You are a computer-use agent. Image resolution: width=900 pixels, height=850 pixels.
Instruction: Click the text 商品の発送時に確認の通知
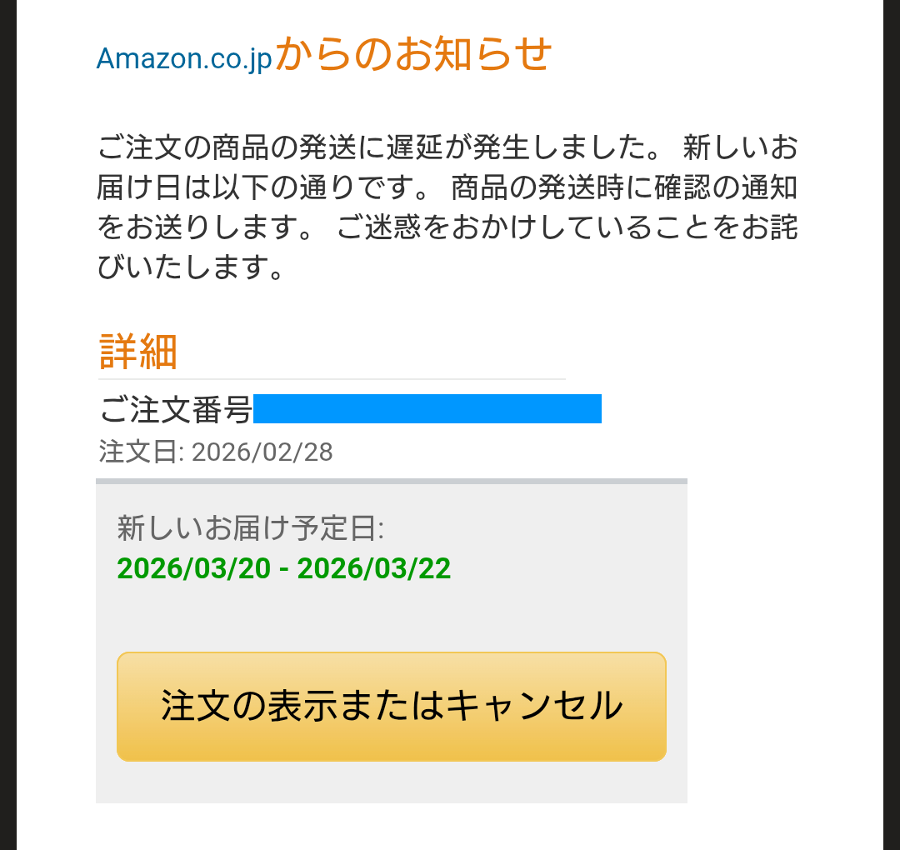click(x=624, y=188)
